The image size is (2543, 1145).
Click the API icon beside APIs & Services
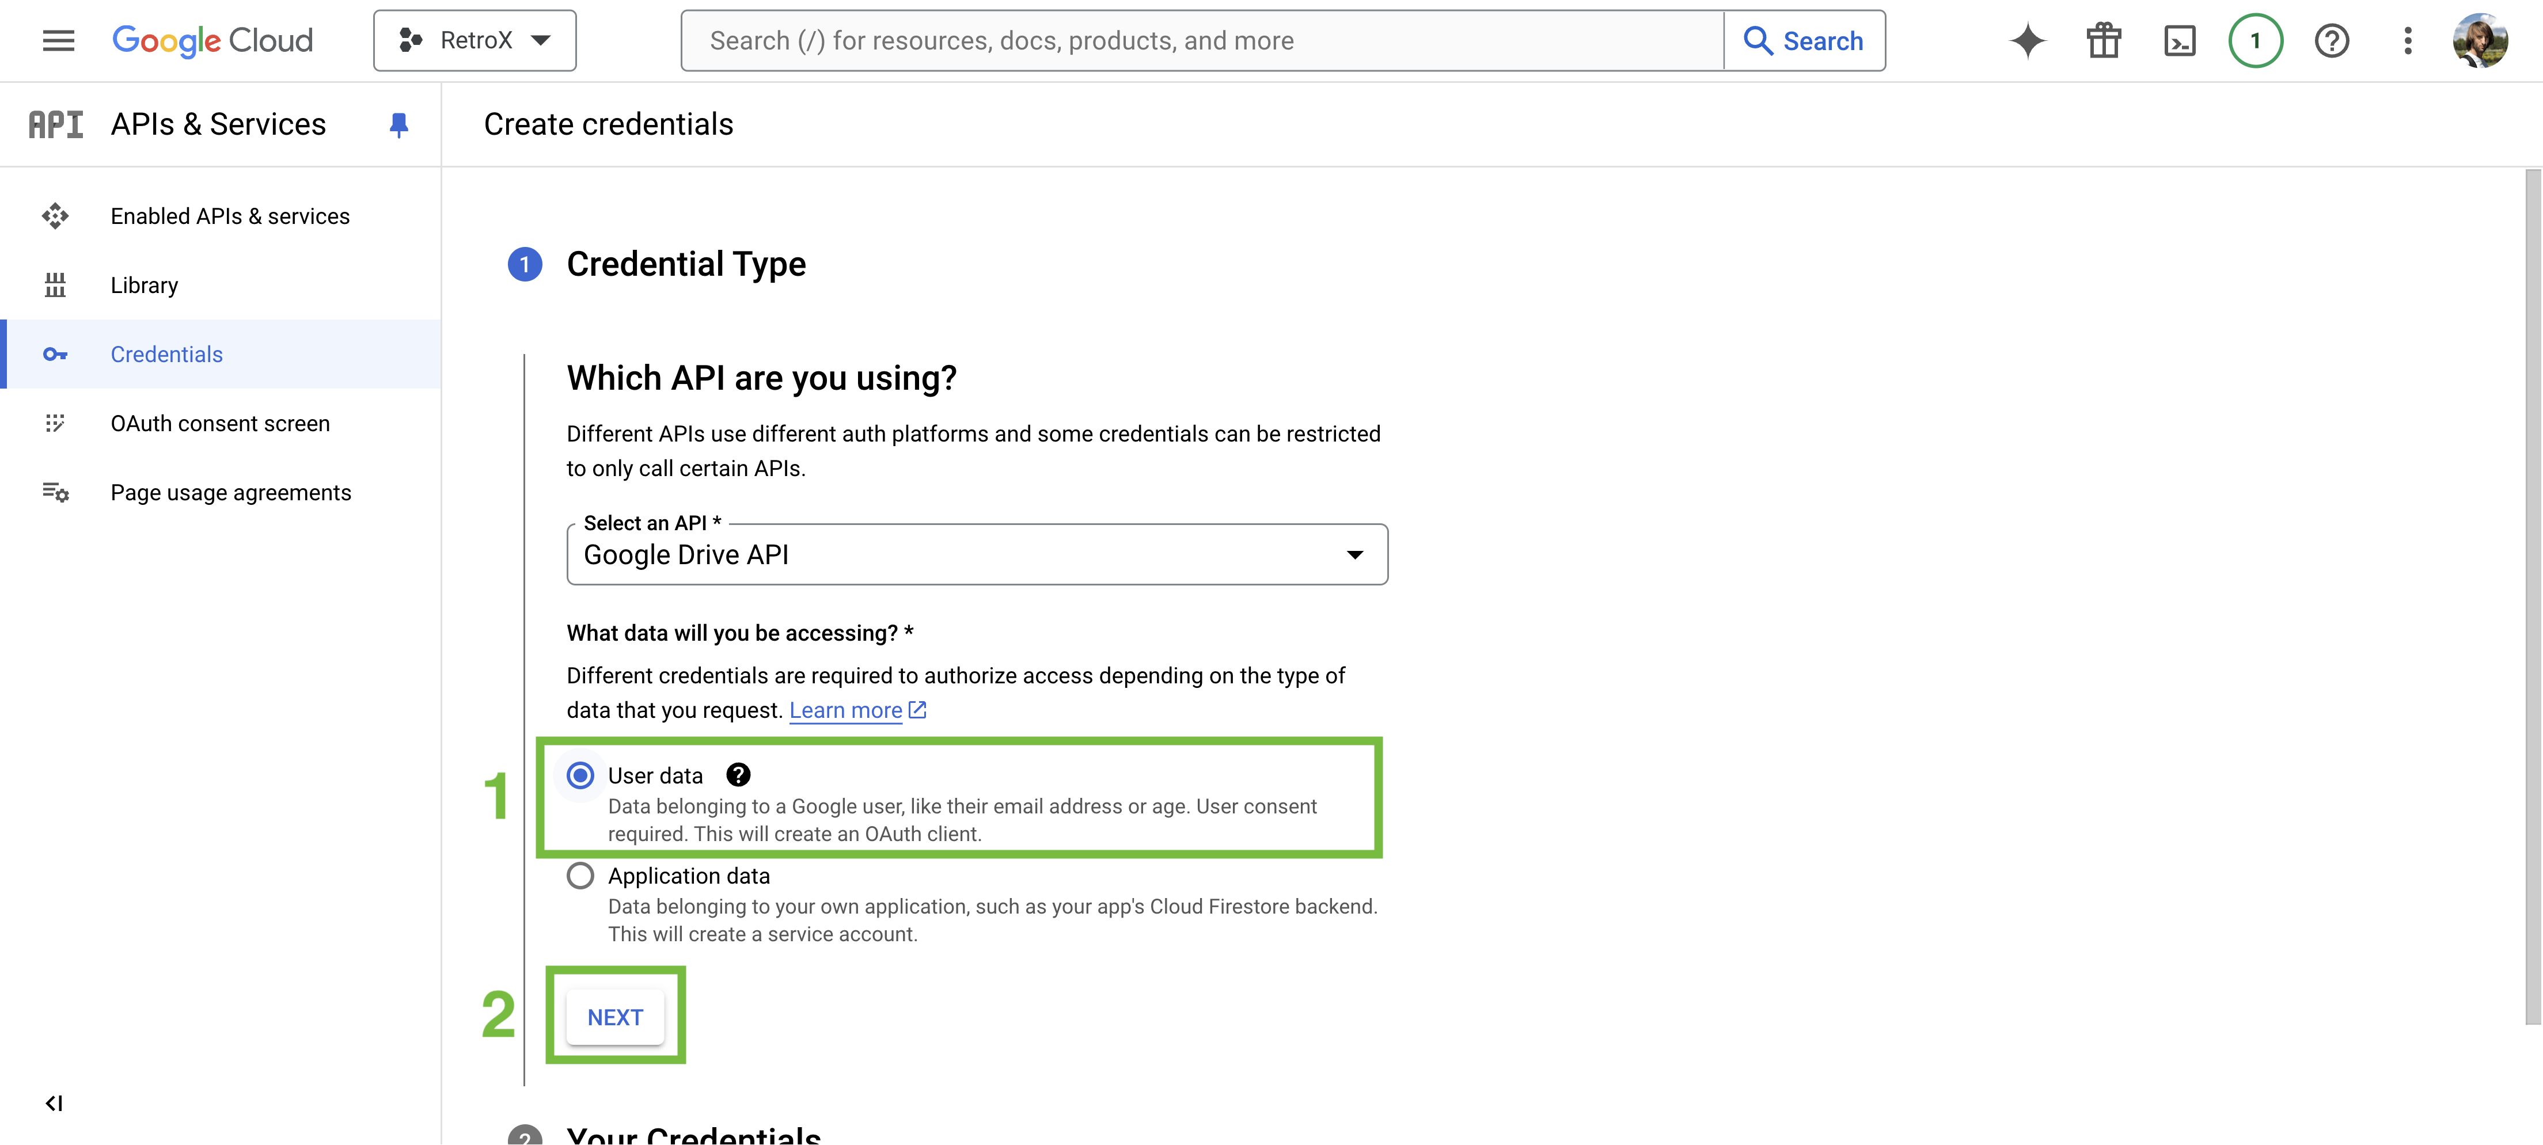(55, 124)
